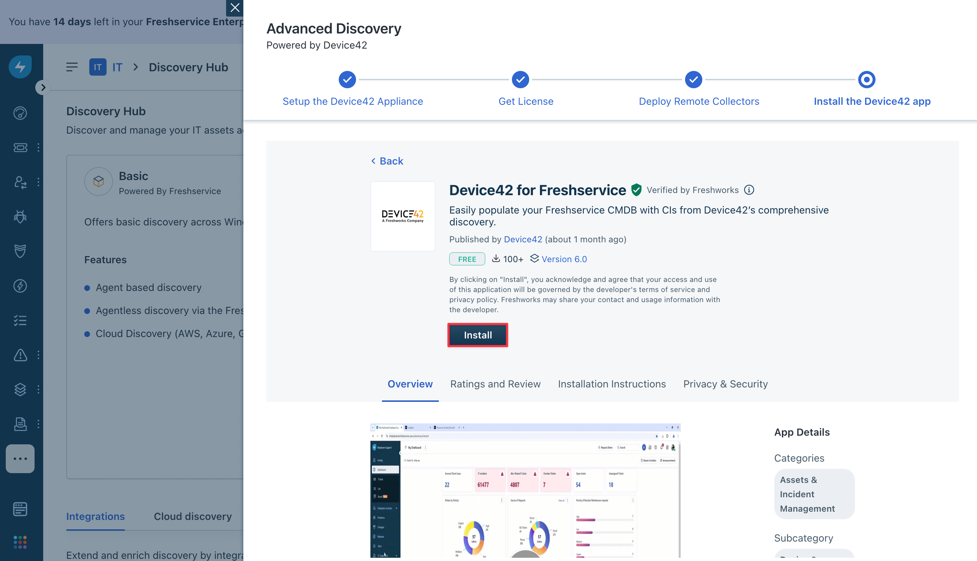Expand the collapsed sidebar with the chevron arrow
Image resolution: width=977 pixels, height=561 pixels.
coord(43,87)
